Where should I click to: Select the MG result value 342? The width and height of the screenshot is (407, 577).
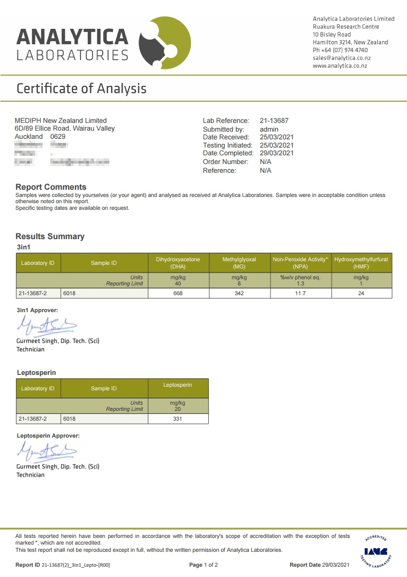pyautogui.click(x=239, y=293)
